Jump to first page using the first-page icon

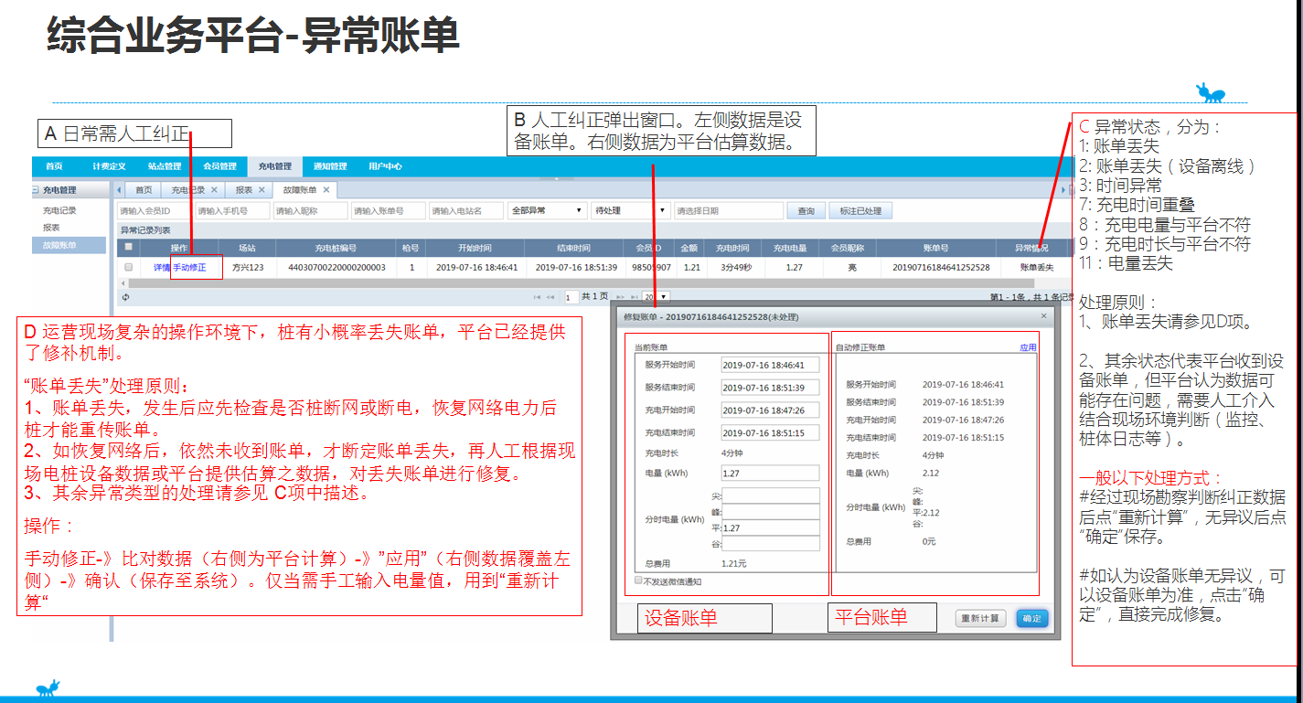click(535, 297)
